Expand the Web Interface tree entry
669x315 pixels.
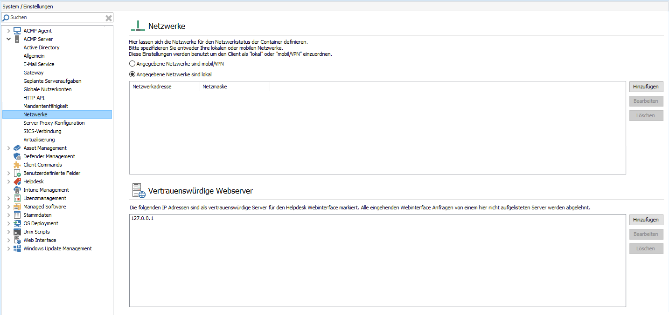coord(8,240)
